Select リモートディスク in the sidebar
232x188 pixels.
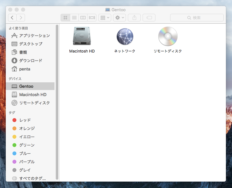tap(31, 103)
